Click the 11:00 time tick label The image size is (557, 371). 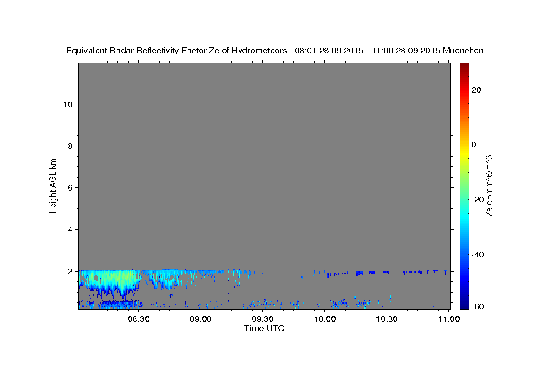tap(449, 319)
